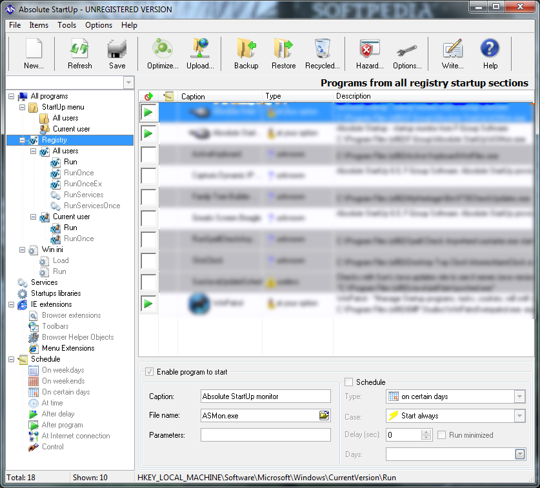The width and height of the screenshot is (540, 488).
Task: Open the Case dropdown Start always
Action: click(x=520, y=416)
